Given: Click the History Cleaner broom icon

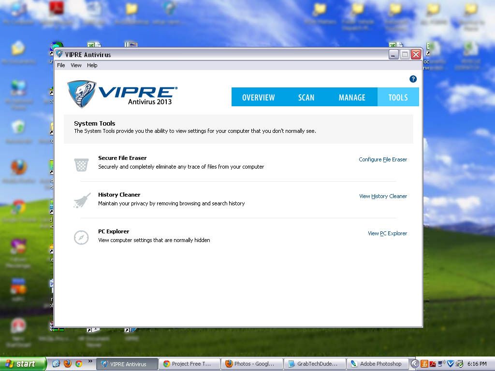Looking at the screenshot, I should (x=82, y=200).
